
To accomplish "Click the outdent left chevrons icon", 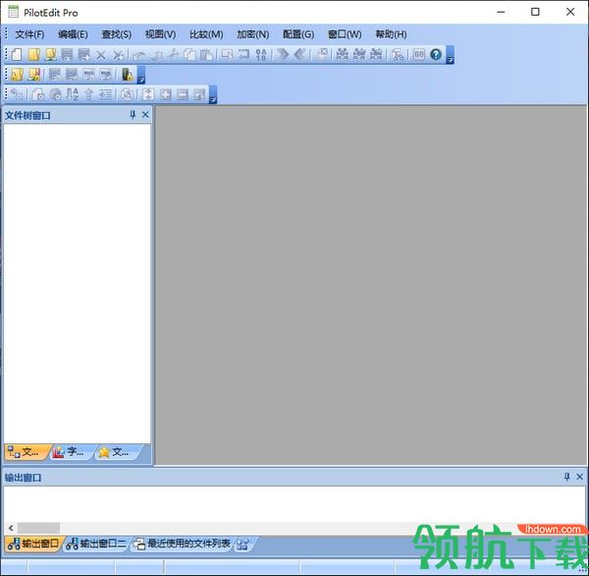I will [x=299, y=55].
